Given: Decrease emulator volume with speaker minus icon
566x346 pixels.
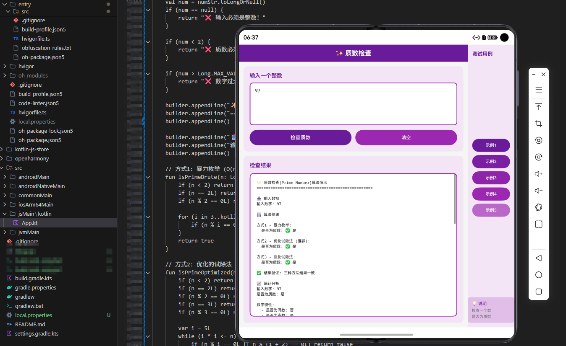Looking at the screenshot, I should point(539,191).
